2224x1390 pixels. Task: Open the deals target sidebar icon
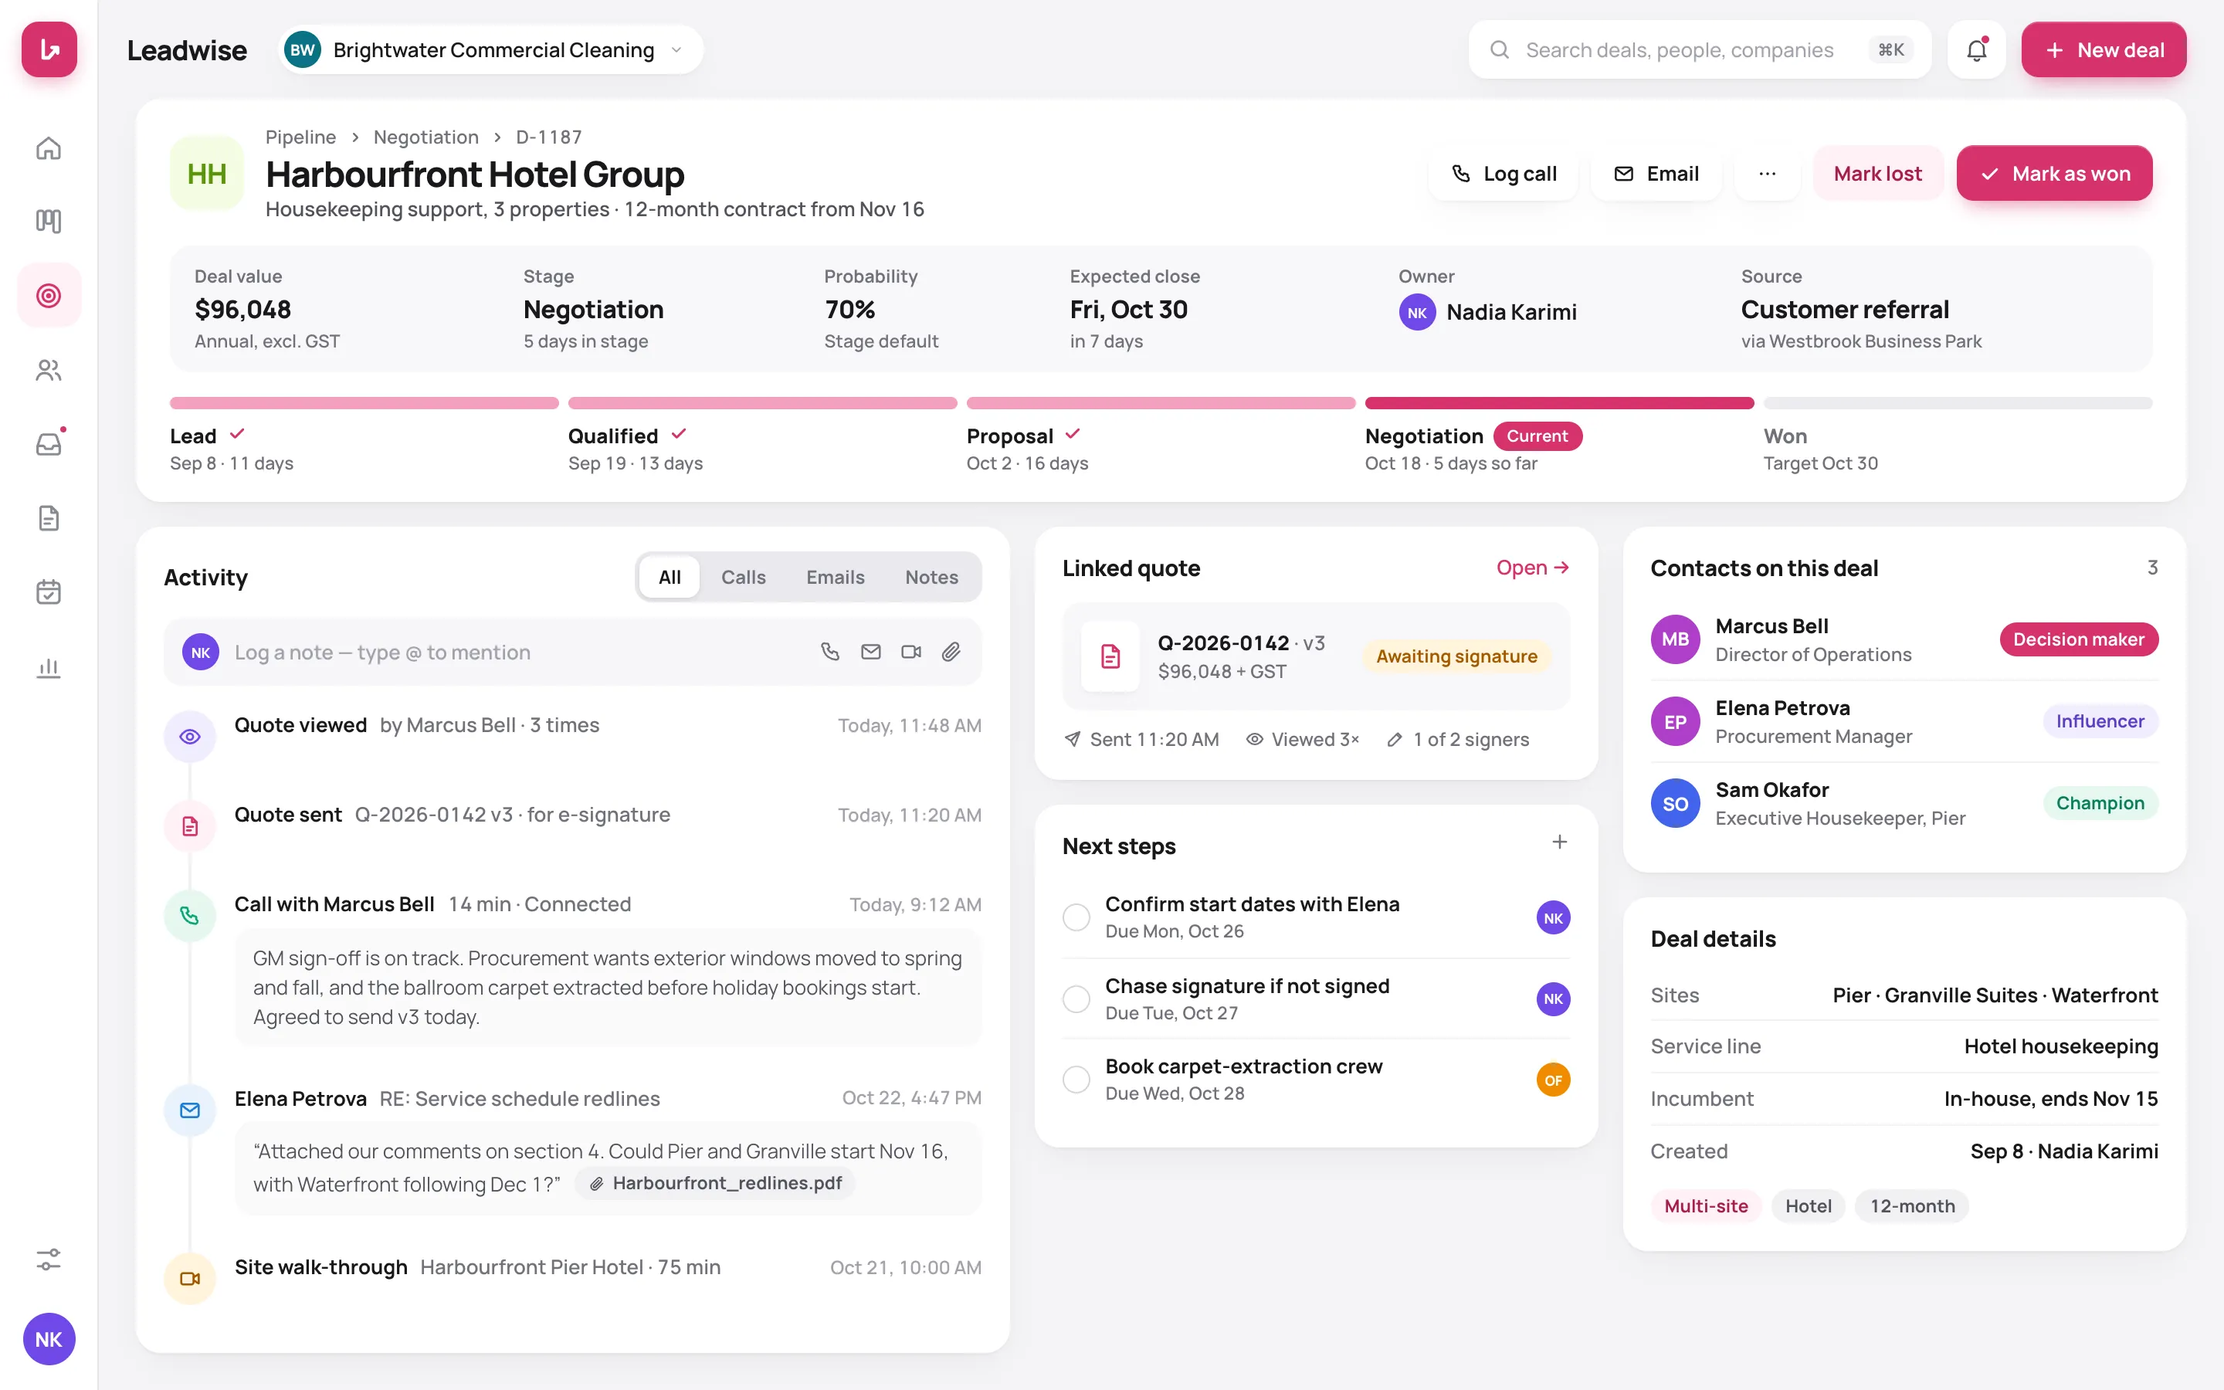pyautogui.click(x=49, y=295)
